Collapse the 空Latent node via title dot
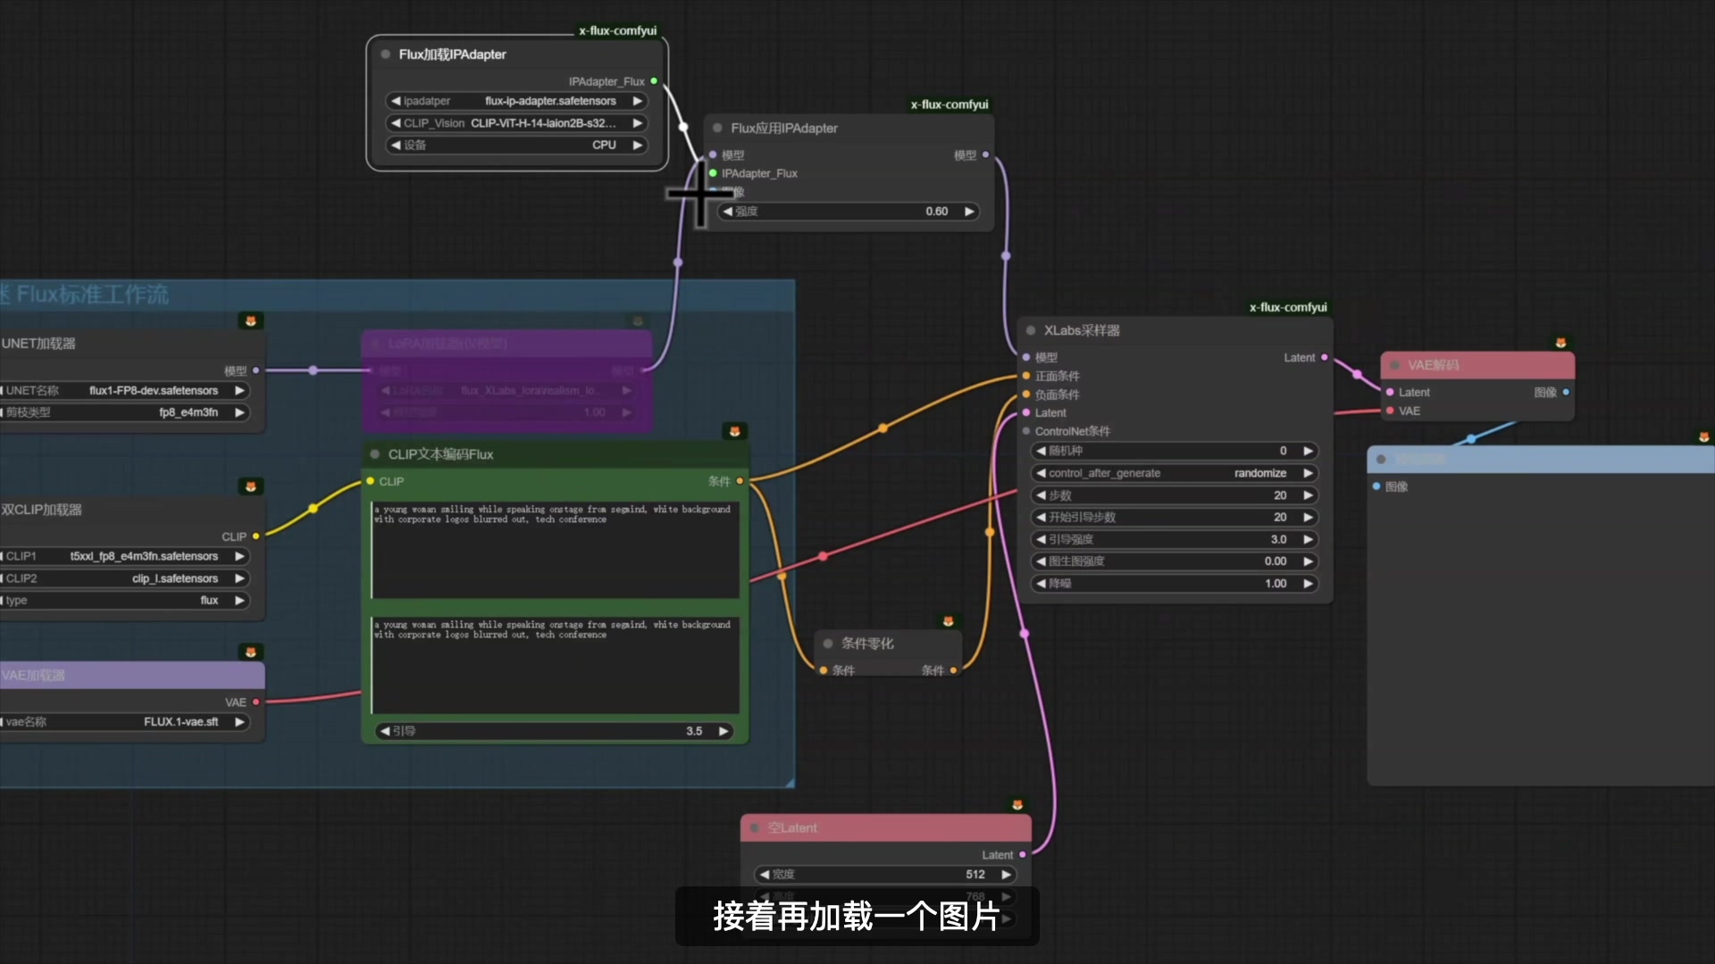The height and width of the screenshot is (964, 1715). (x=755, y=828)
